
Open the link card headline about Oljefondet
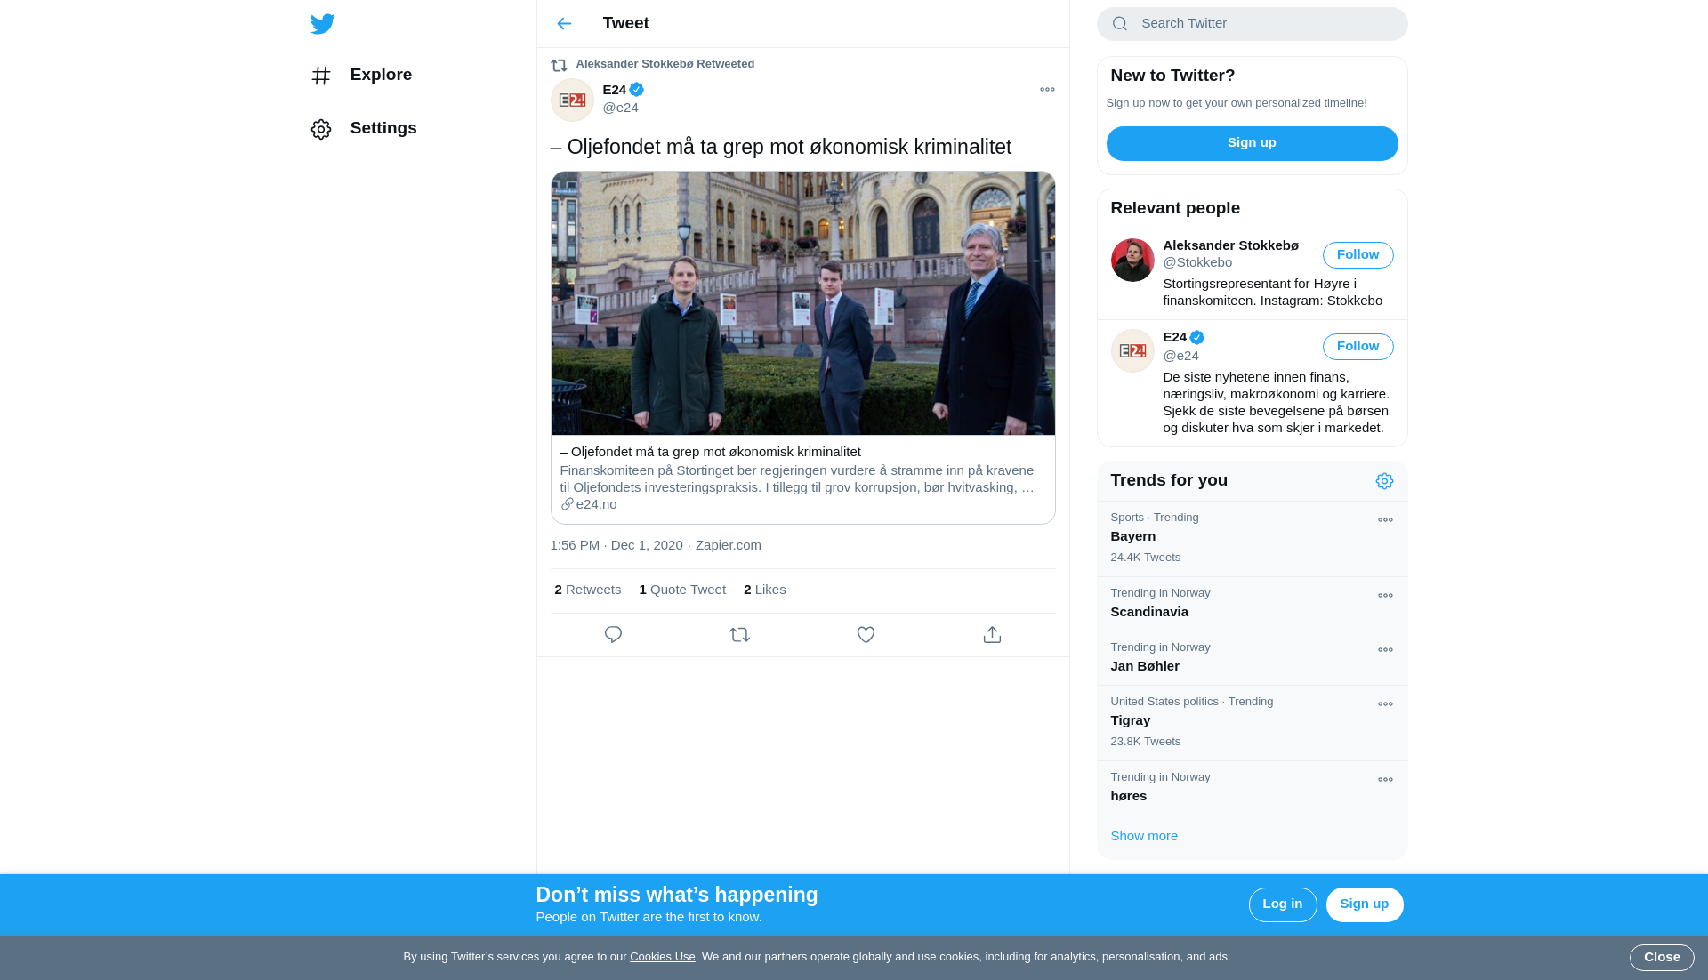pos(710,452)
